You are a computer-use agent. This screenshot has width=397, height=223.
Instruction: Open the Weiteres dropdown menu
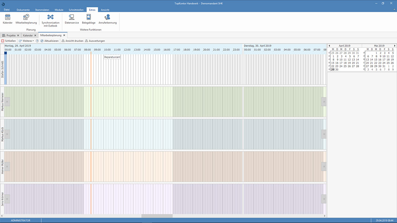coord(26,41)
